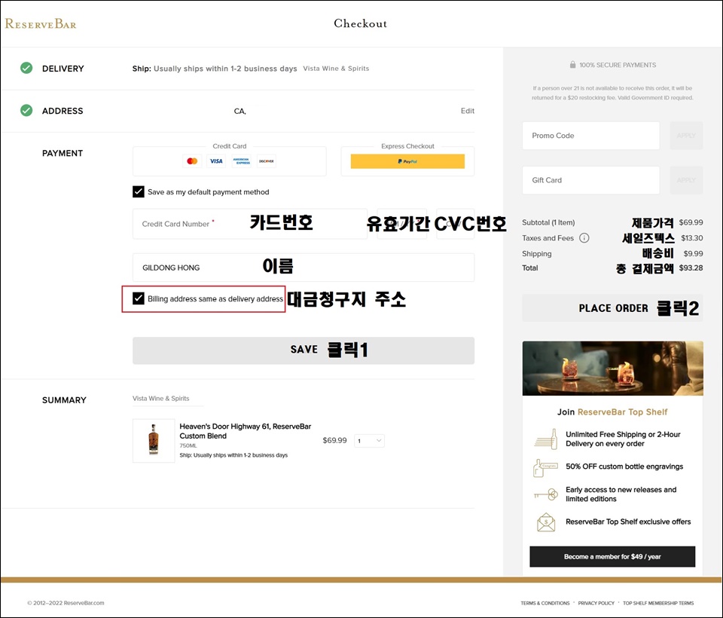Click the Total amount $93.28
The height and width of the screenshot is (618, 723).
pyautogui.click(x=691, y=268)
